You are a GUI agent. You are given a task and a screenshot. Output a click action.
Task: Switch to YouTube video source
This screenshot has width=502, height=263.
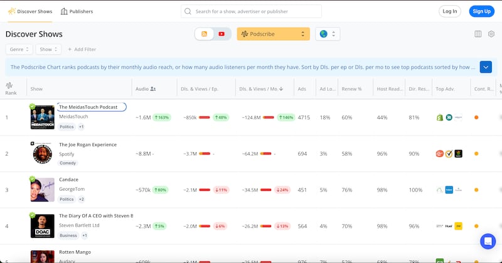coord(222,34)
